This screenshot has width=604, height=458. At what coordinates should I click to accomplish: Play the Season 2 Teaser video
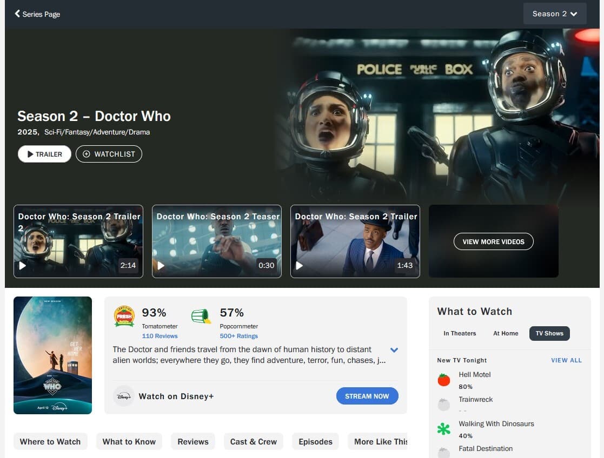pyautogui.click(x=216, y=241)
